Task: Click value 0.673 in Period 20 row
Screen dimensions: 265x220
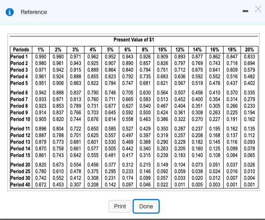Action: [58, 164]
